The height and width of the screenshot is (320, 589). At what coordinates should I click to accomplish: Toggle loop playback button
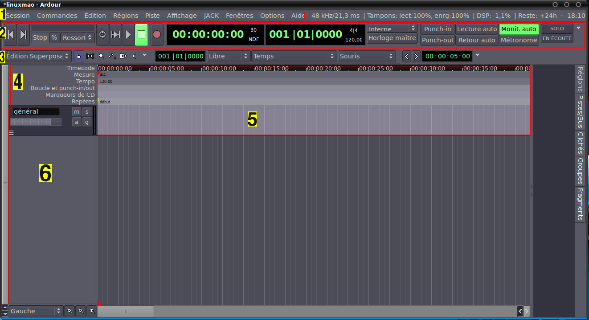click(x=102, y=34)
